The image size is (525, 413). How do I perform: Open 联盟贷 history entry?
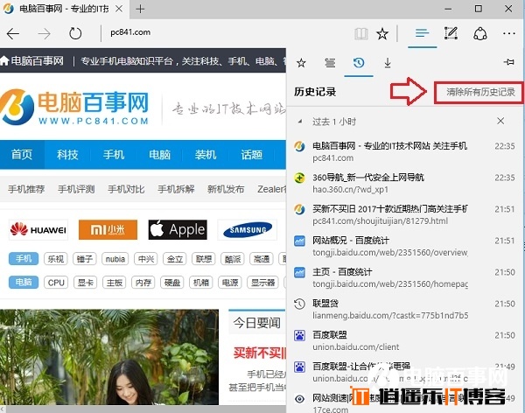pyautogui.click(x=405, y=309)
